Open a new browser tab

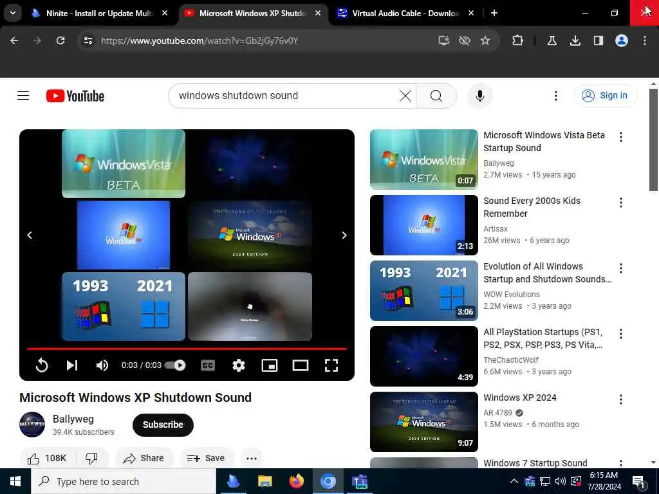[494, 13]
